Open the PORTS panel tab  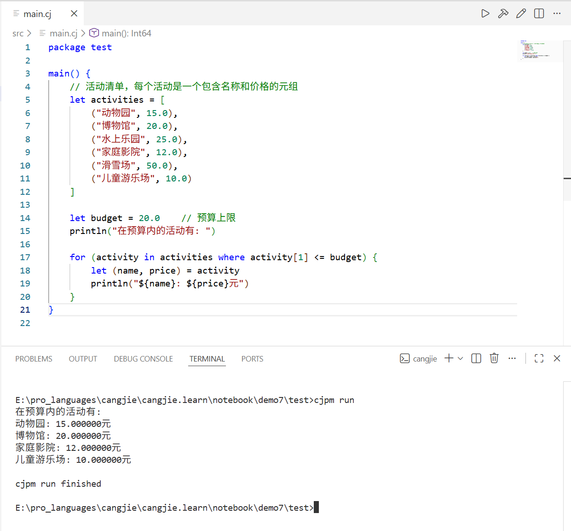(x=252, y=359)
